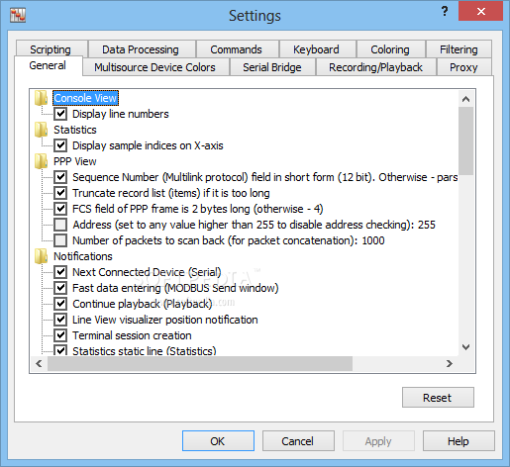Image resolution: width=510 pixels, height=467 pixels.
Task: Click 'Display line numbers' label text
Action: point(121,114)
